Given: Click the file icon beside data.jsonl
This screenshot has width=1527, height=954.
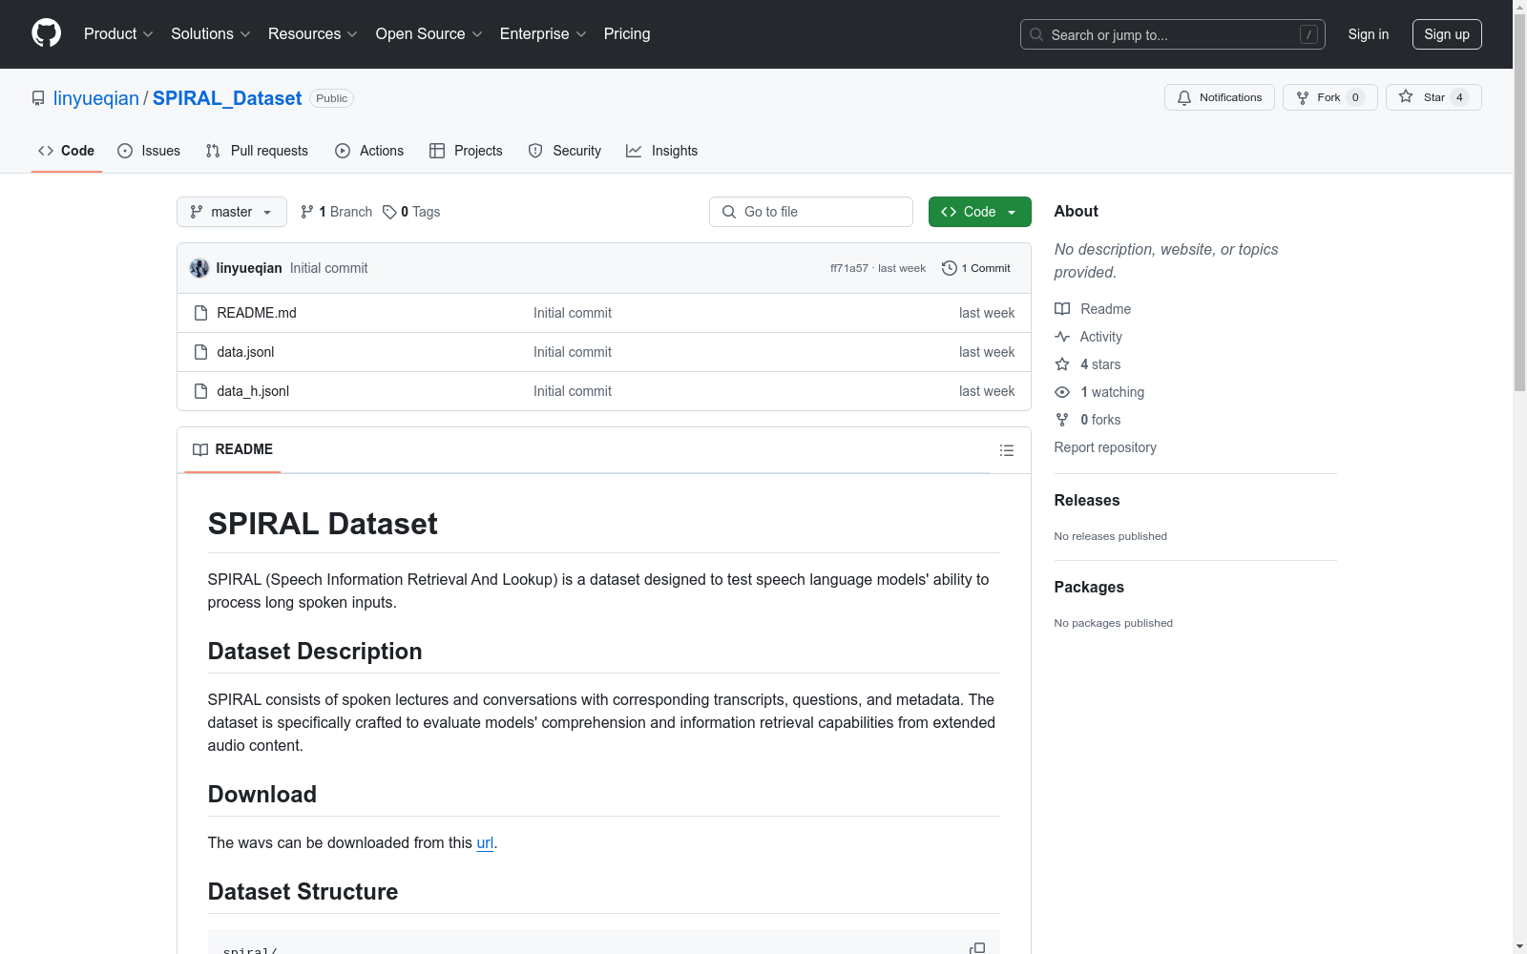Looking at the screenshot, I should point(200,352).
